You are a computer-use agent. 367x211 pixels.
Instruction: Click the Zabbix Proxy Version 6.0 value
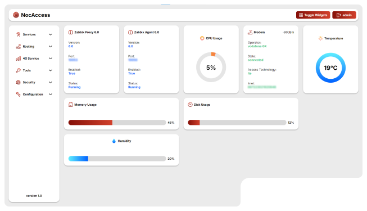pyautogui.click(x=71, y=46)
